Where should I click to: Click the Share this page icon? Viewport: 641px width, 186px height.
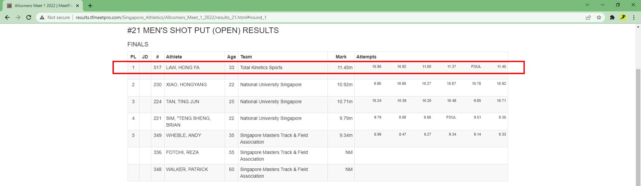coord(588,17)
